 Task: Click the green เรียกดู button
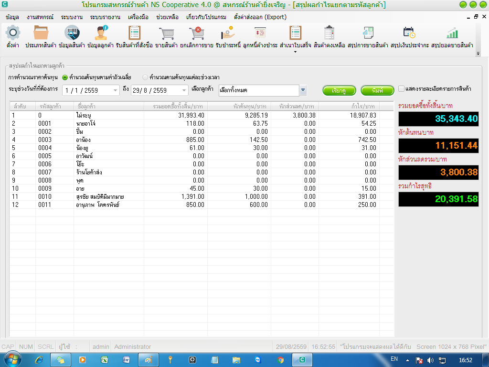click(x=339, y=91)
